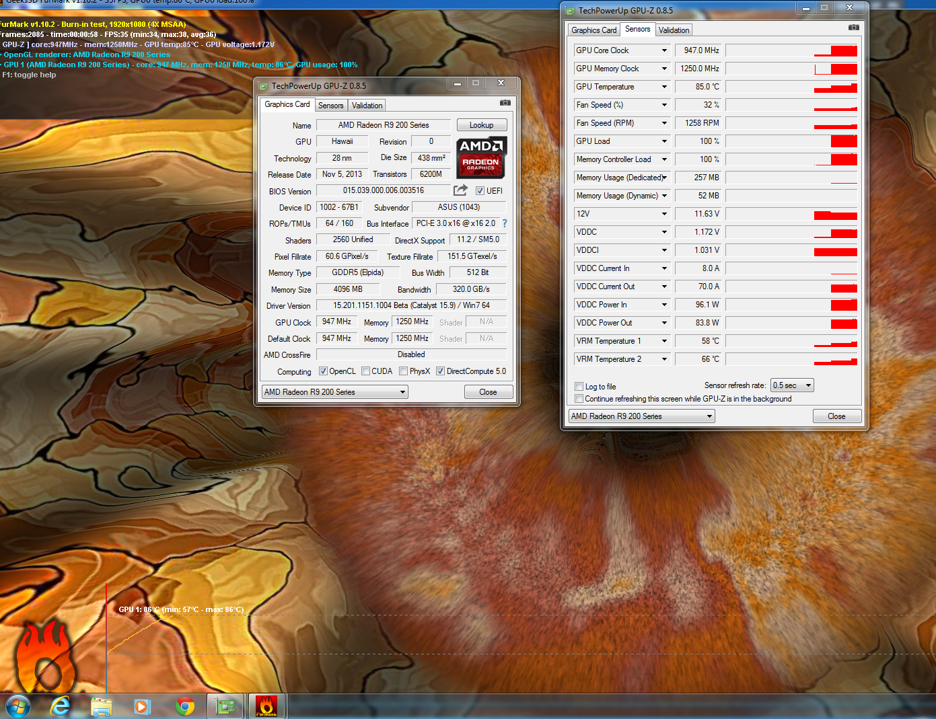Open the Memory Usage (Dedicated) sensor dropdown
This screenshot has width=936, height=719.
click(x=664, y=178)
